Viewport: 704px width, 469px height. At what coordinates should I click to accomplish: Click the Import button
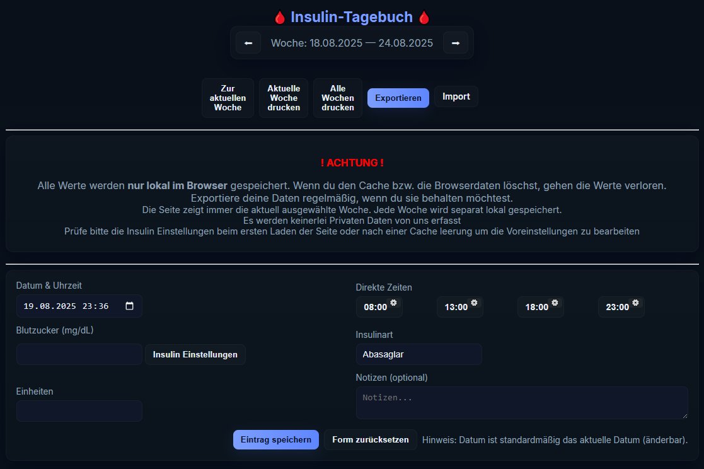[x=456, y=96]
